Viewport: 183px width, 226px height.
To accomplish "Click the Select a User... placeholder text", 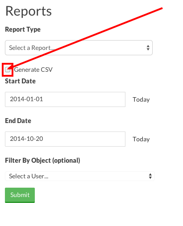I will (x=29, y=176).
